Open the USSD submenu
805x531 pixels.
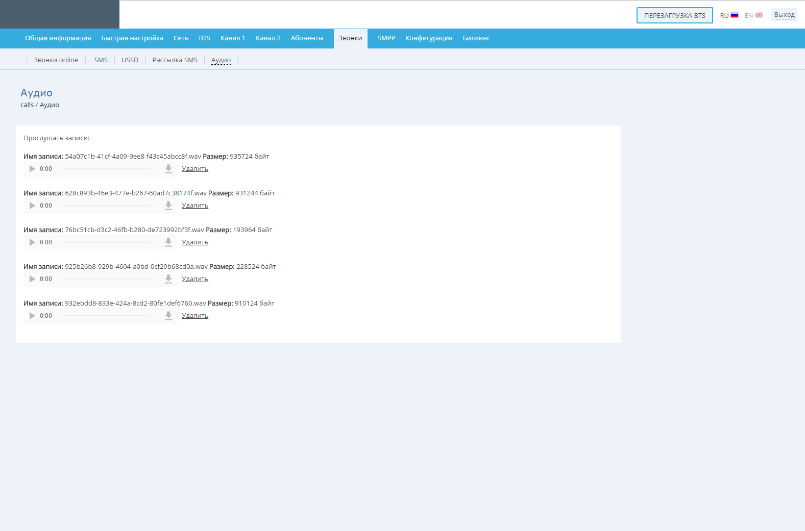pyautogui.click(x=130, y=60)
